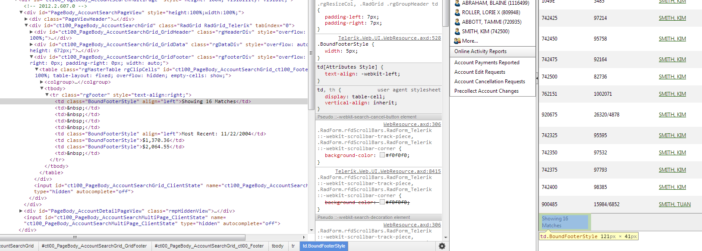This screenshot has height=251, width=702.
Task: Click the 'Showing 16 Matches' footer cell on page
Action: [565, 222]
